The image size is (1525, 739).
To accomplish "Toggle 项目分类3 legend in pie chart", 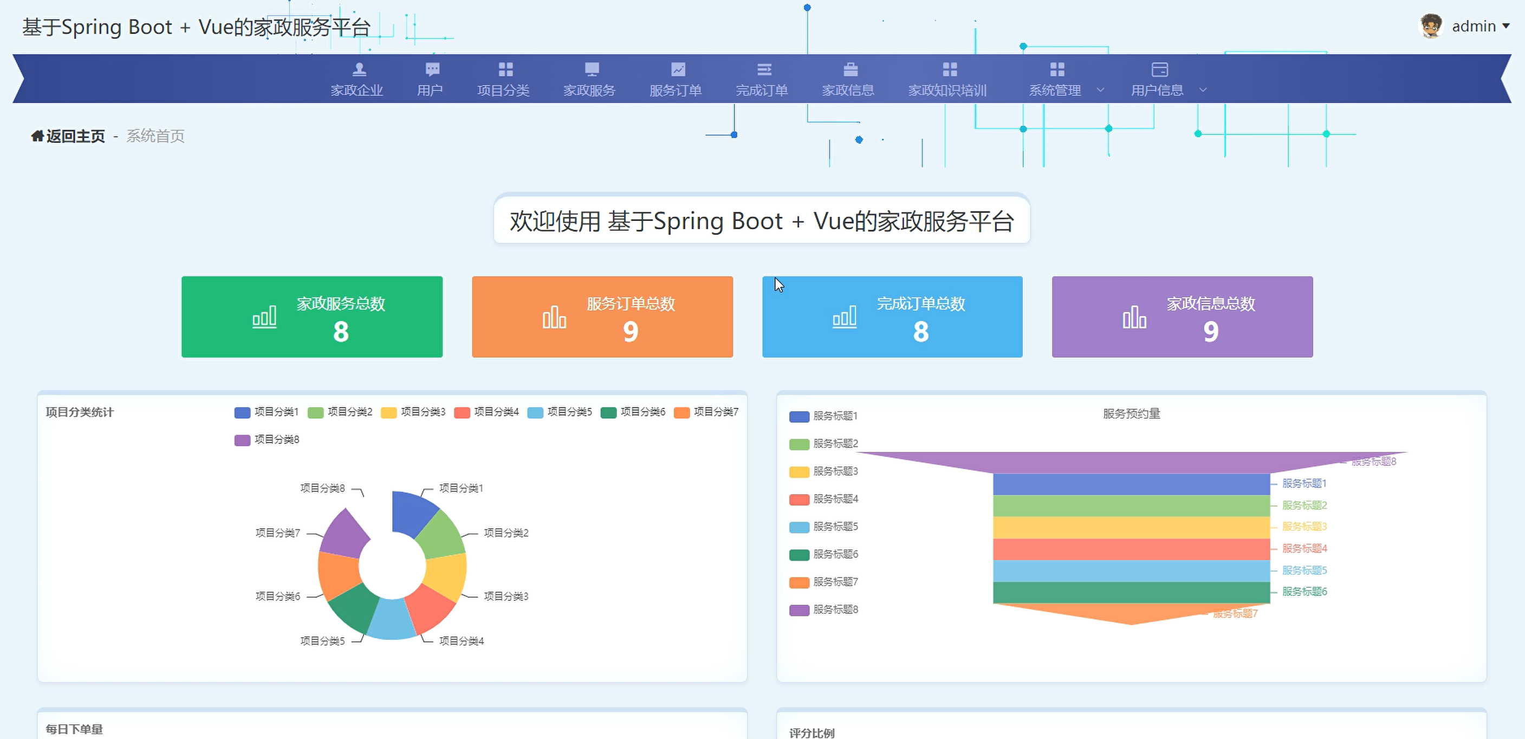I will [413, 412].
